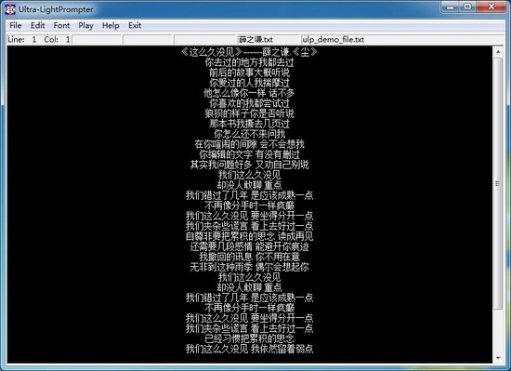This screenshot has width=511, height=371.
Task: Click the vertical scrollbar thumb
Action: click(x=498, y=183)
